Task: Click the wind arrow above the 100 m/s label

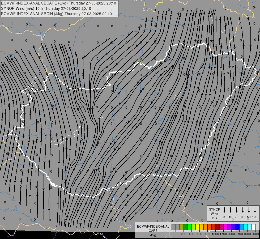Action: pyautogui.click(x=255, y=210)
